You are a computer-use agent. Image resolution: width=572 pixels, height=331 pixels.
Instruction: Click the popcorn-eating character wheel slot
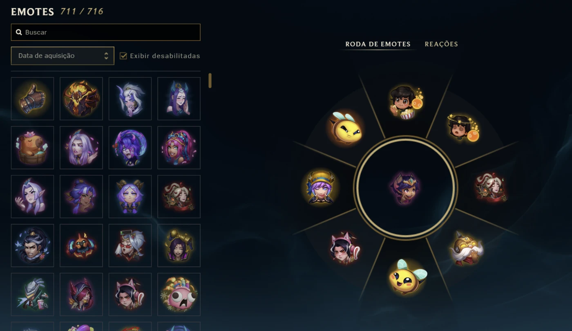(406, 102)
